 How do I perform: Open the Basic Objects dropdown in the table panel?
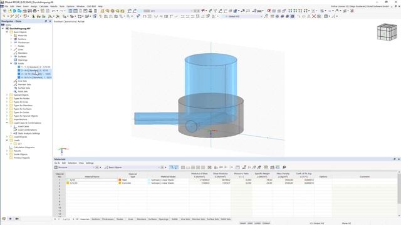pos(132,167)
